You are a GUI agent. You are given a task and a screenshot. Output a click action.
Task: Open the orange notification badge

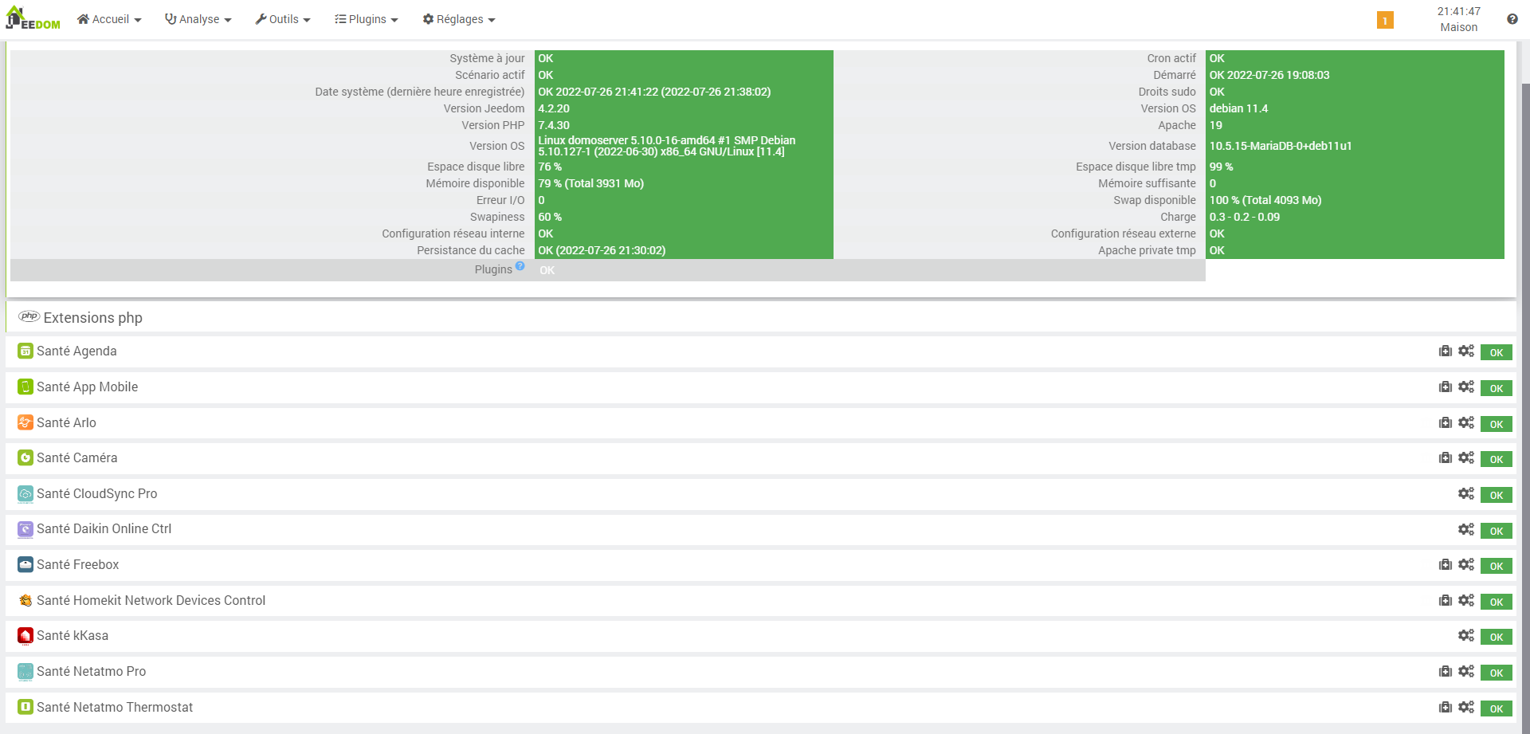pos(1385,20)
